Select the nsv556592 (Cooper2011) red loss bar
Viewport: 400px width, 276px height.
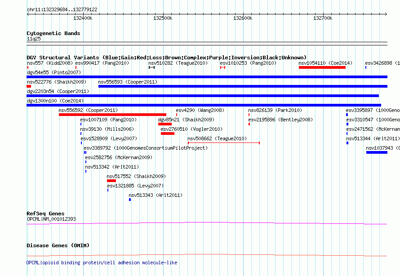pos(112,115)
